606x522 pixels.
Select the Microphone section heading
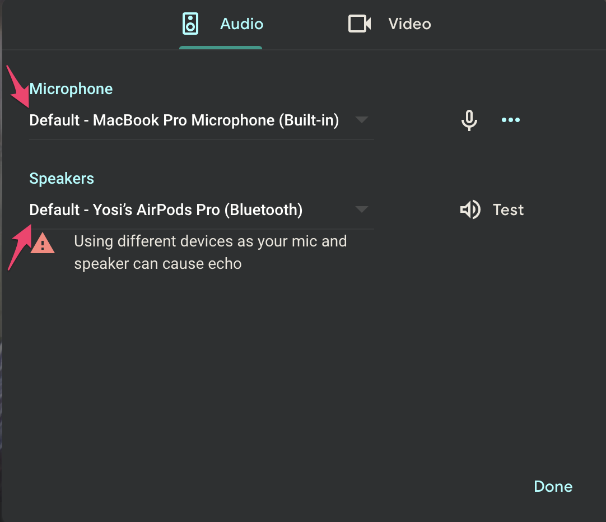[71, 88]
